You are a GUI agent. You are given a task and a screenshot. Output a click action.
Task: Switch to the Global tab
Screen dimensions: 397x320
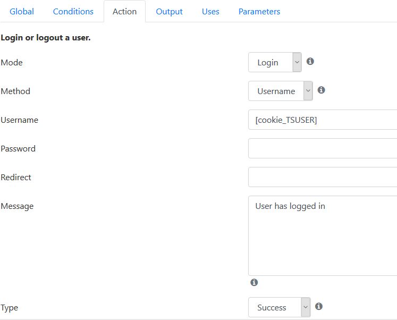tap(22, 11)
